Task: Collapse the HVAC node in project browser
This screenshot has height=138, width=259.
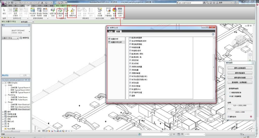Action: [x=6, y=85]
